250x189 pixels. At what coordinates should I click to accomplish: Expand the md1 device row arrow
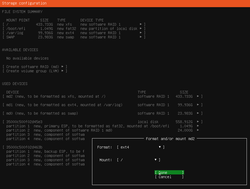[x=198, y=105]
